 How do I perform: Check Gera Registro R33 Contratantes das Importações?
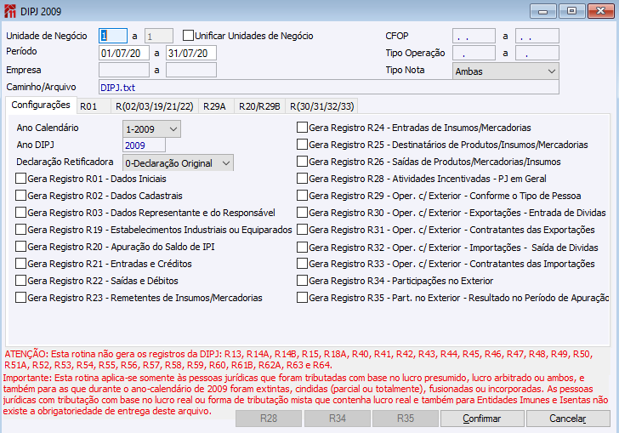[302, 264]
